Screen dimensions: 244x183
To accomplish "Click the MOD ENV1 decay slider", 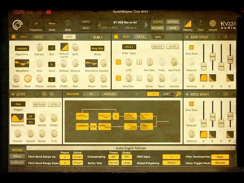I will click(x=212, y=117).
